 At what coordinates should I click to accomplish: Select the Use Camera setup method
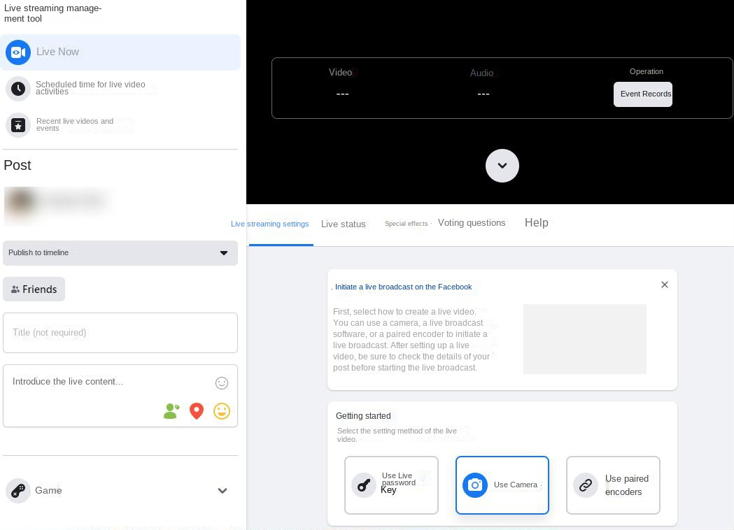pyautogui.click(x=502, y=485)
